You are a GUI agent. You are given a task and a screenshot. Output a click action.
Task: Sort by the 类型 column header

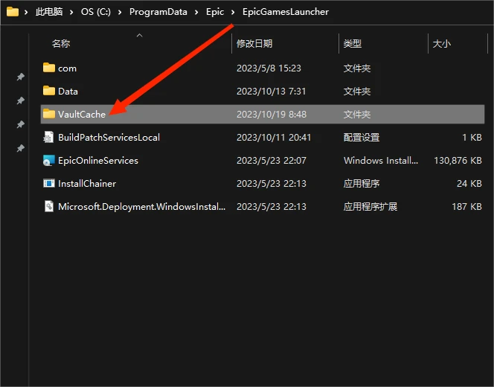coord(352,43)
